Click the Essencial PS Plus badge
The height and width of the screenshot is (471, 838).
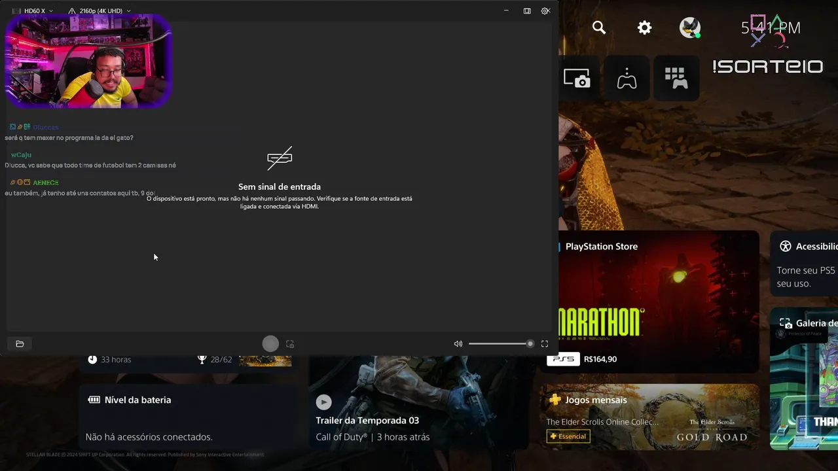[x=568, y=436]
